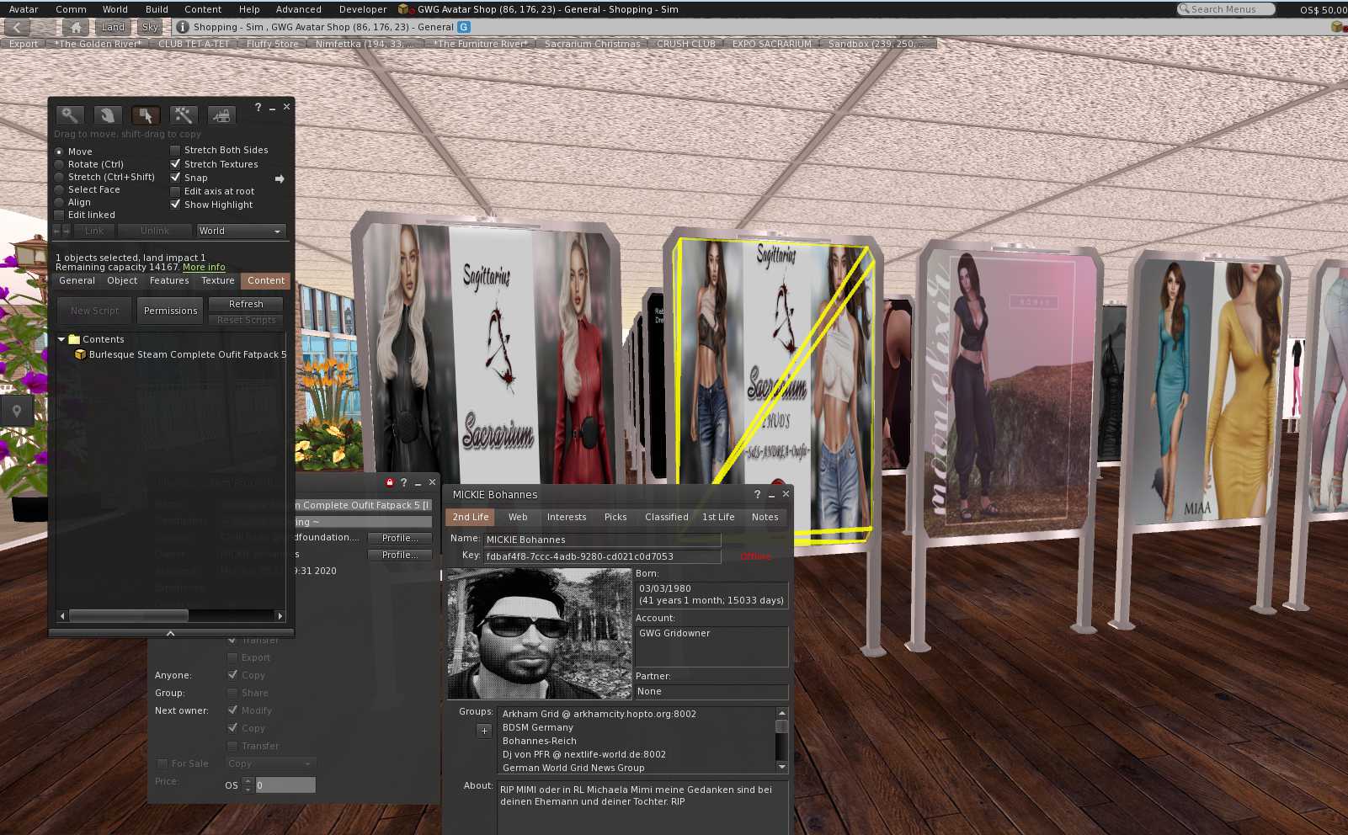Click the top-right corner package icon
This screenshot has height=835, width=1348.
click(x=1337, y=27)
